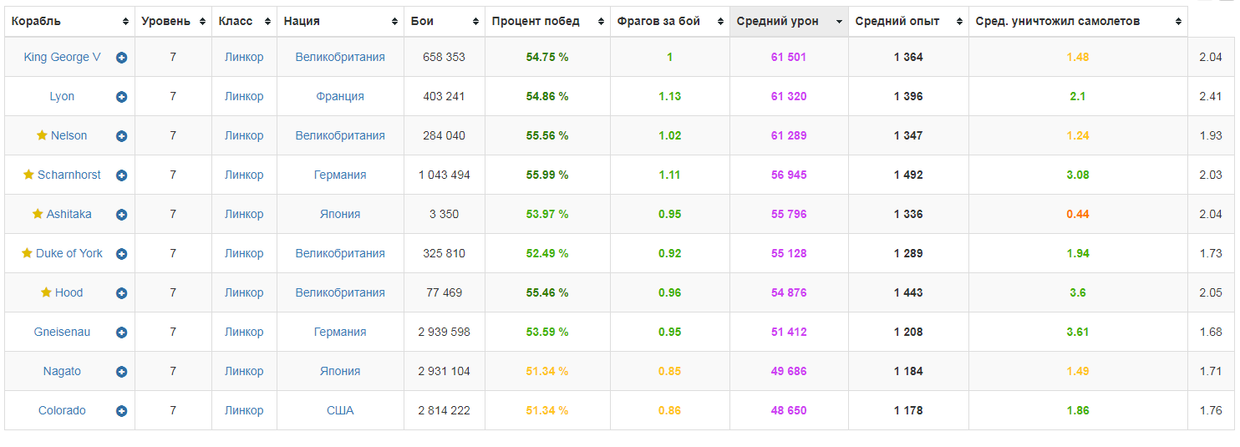1240x447 pixels.
Task: Expand Colorado row plus icon
Action: point(122,411)
